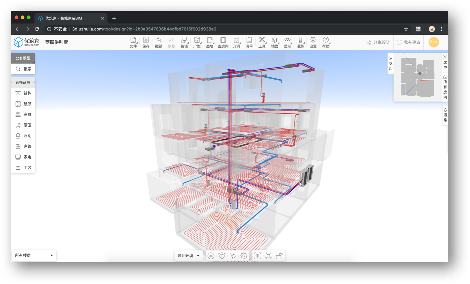
Task: Click the 我有建议 feedback button
Action: [408, 42]
